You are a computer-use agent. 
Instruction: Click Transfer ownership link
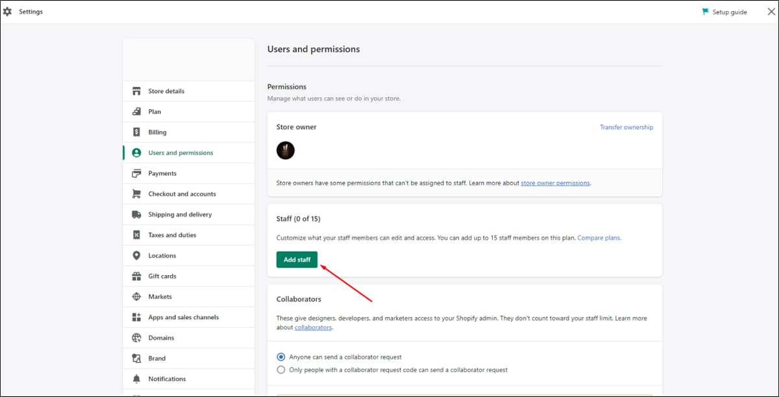626,127
